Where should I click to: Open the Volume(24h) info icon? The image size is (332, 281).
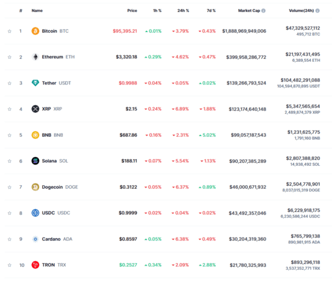point(317,11)
